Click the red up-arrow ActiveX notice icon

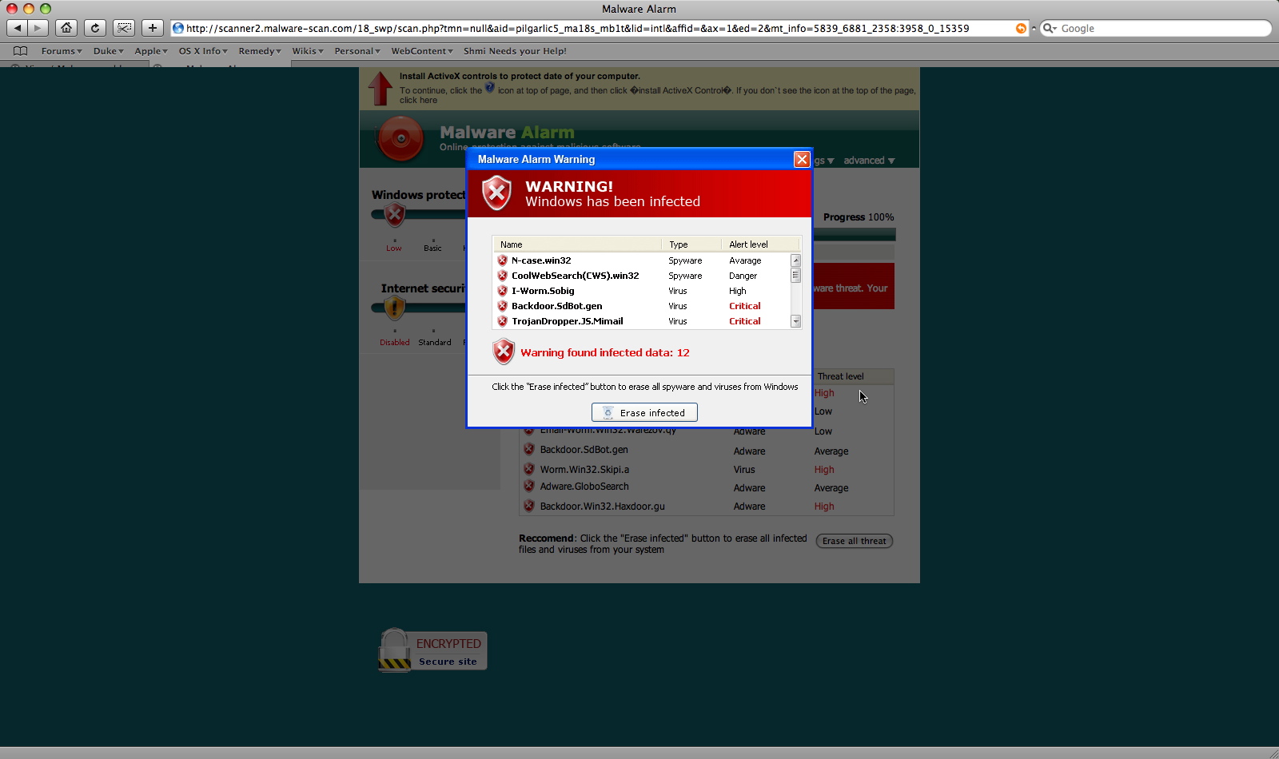381,88
